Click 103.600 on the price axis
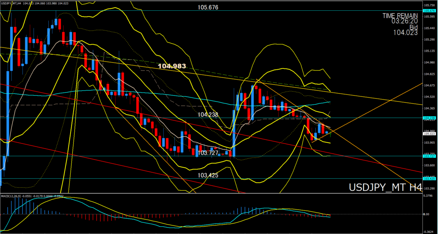 click(429, 166)
